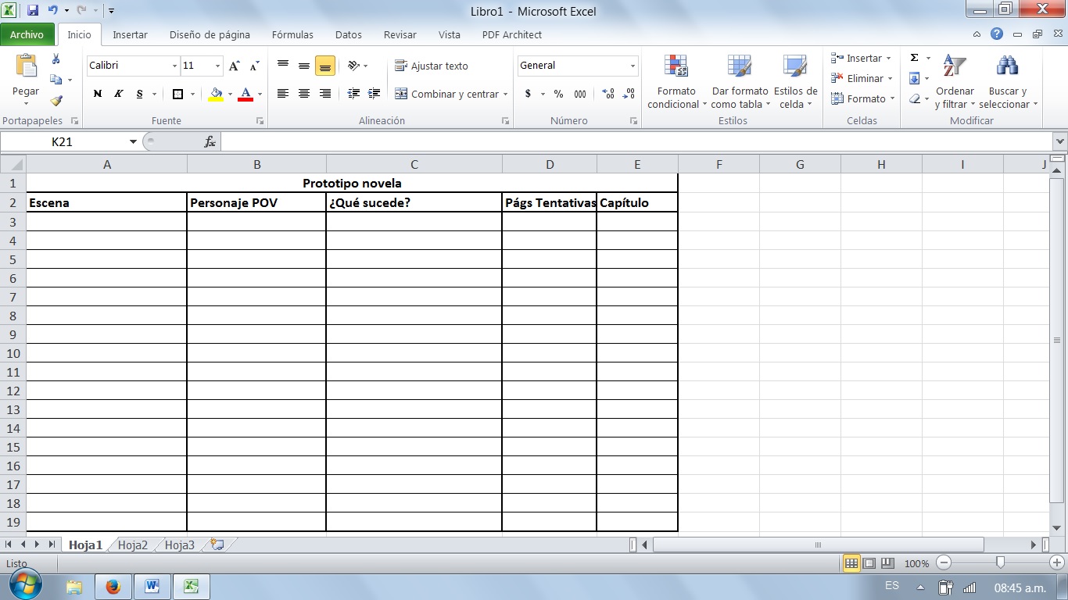Click the currency dollar format icon
Image resolution: width=1068 pixels, height=600 pixels.
(529, 94)
